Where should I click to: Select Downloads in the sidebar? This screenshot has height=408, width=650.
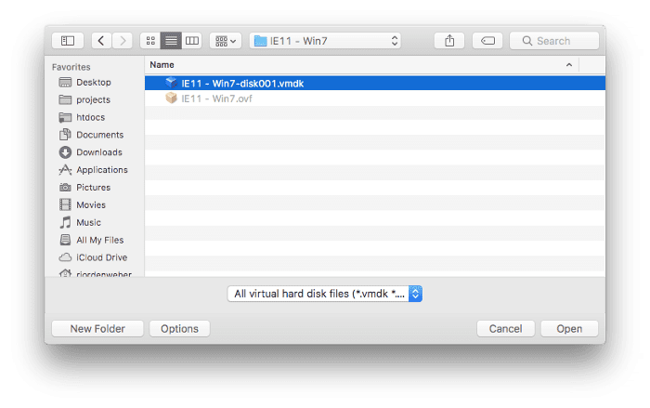[x=98, y=152]
